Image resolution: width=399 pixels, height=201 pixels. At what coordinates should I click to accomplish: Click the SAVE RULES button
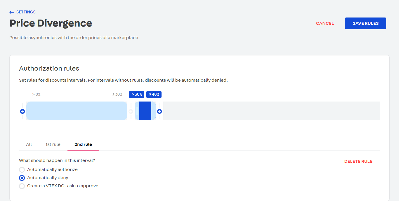point(365,23)
